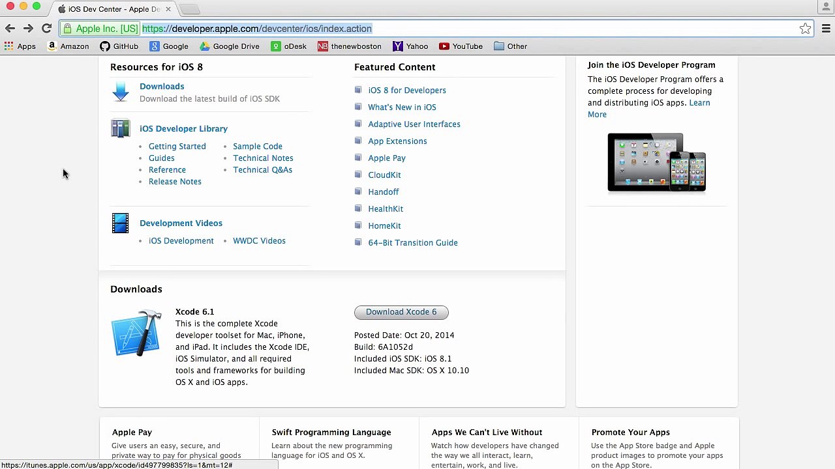The width and height of the screenshot is (835, 469).
Task: Click the Xcode 6.1 title
Action: point(194,312)
